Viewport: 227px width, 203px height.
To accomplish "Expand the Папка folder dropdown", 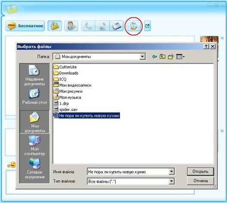I will click(142, 57).
